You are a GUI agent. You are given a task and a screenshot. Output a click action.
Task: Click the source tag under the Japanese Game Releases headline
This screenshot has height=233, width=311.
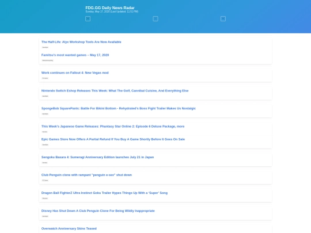[44, 132]
